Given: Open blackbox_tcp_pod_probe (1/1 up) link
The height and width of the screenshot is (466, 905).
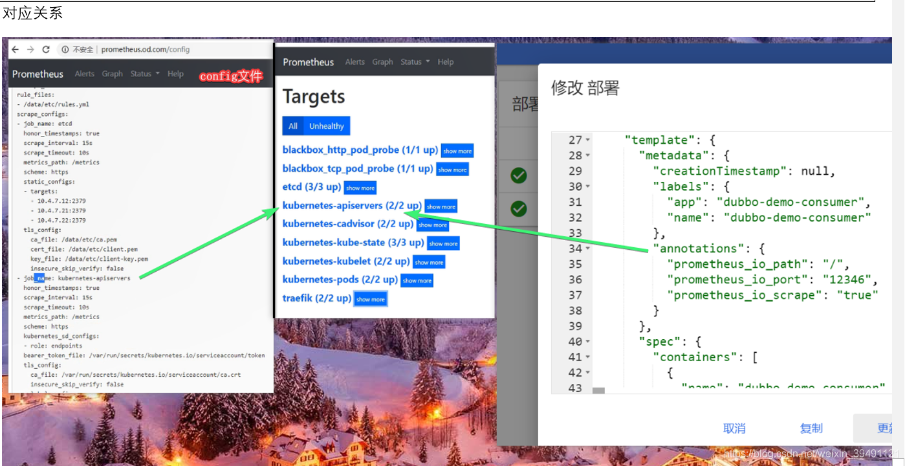Looking at the screenshot, I should (358, 169).
